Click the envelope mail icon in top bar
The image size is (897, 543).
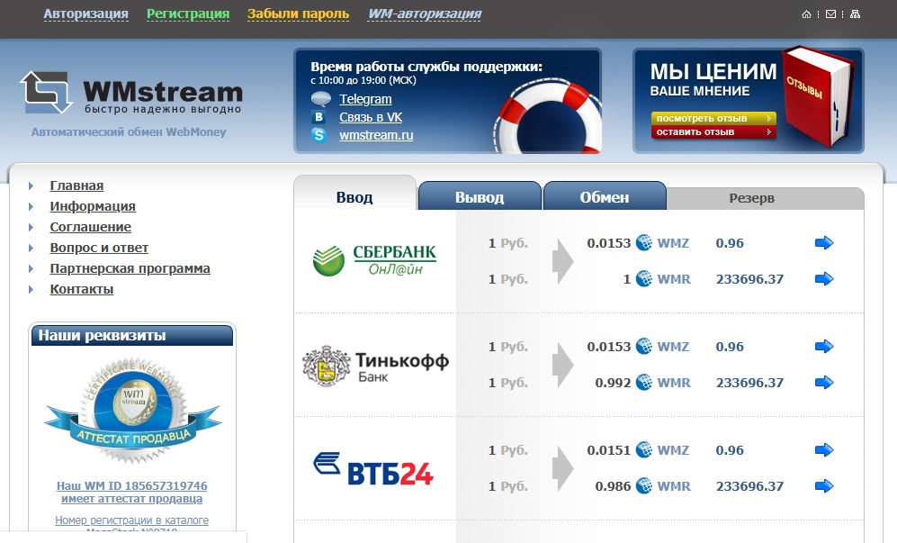[830, 14]
